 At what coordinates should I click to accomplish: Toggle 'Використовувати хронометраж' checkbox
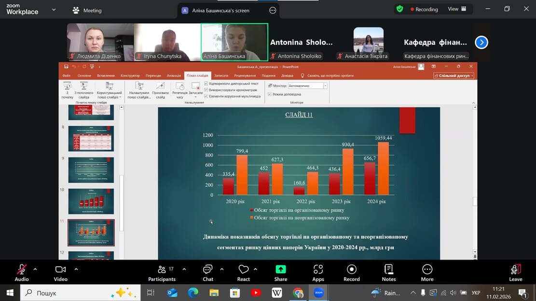coord(206,90)
